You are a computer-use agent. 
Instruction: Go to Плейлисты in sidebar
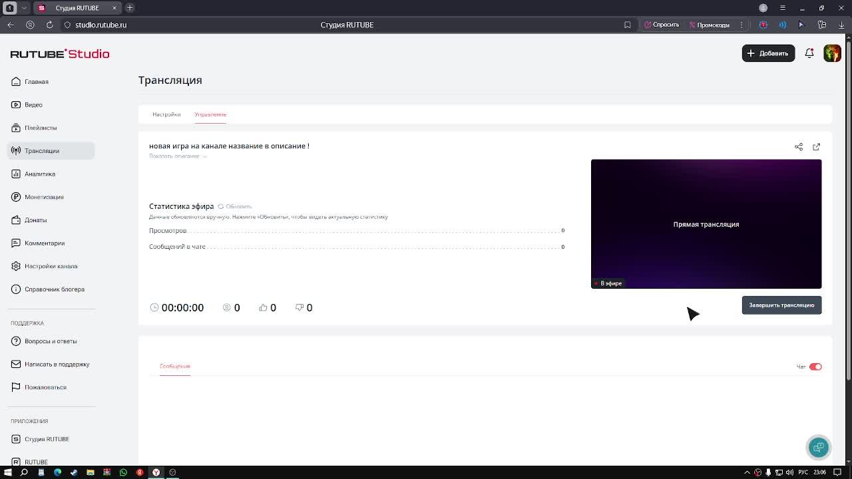[x=34, y=128]
